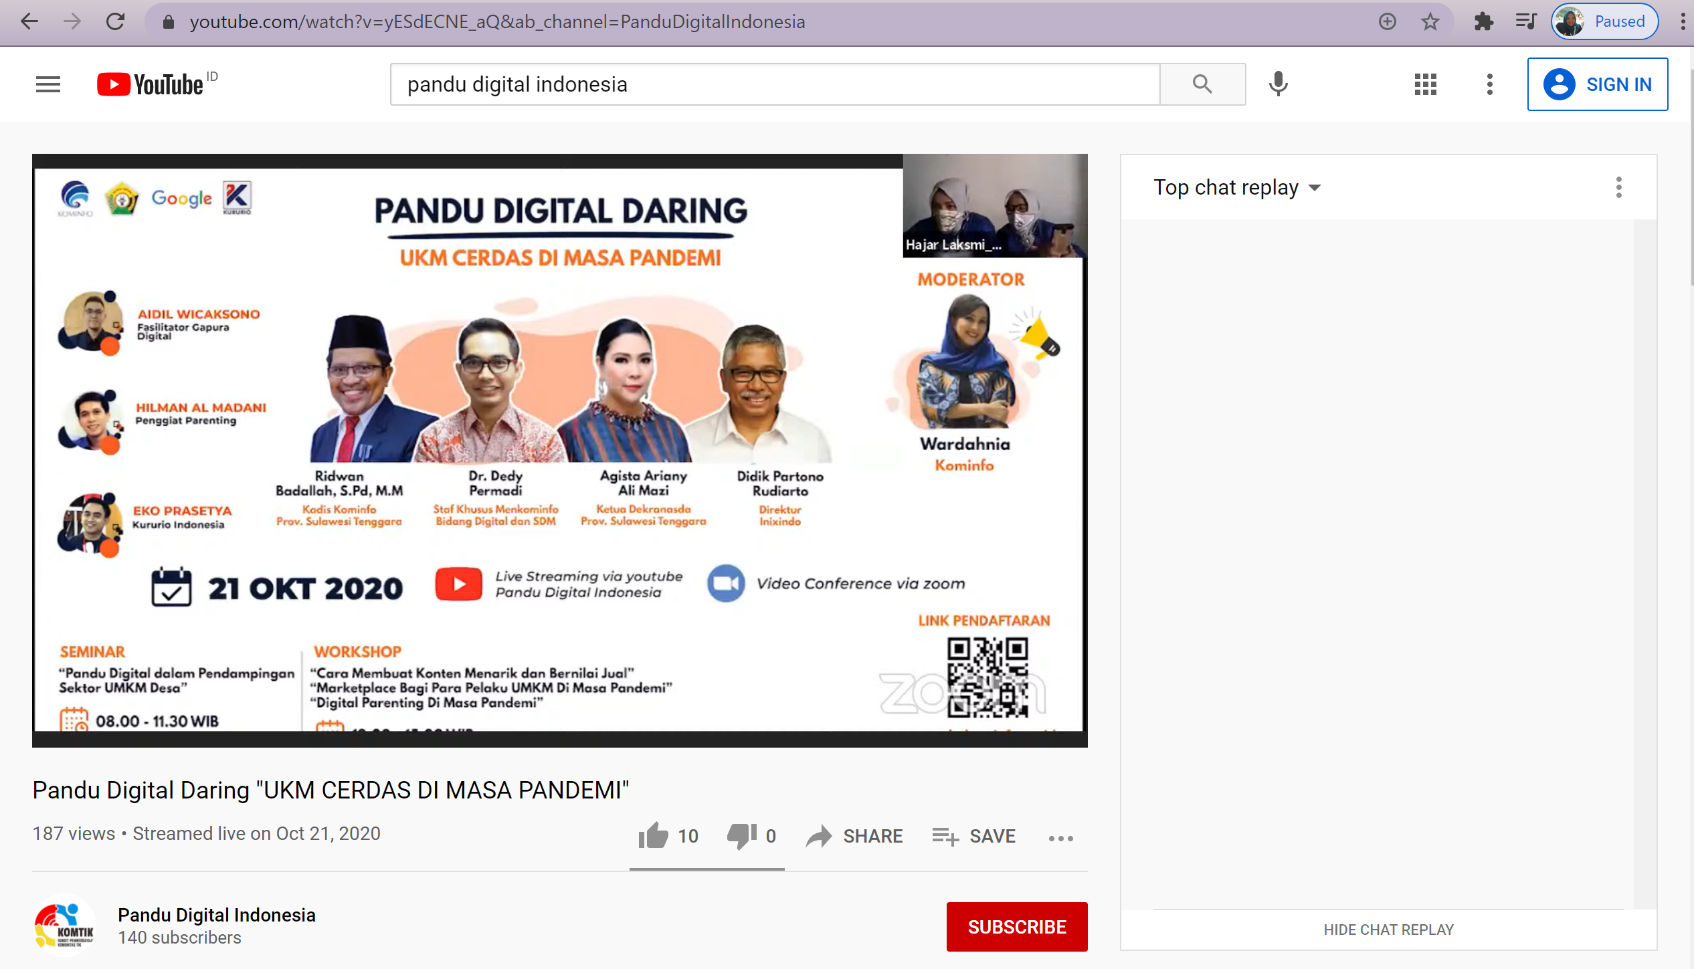Click in the search box with 'pandu digital indonesia'

[x=775, y=84]
